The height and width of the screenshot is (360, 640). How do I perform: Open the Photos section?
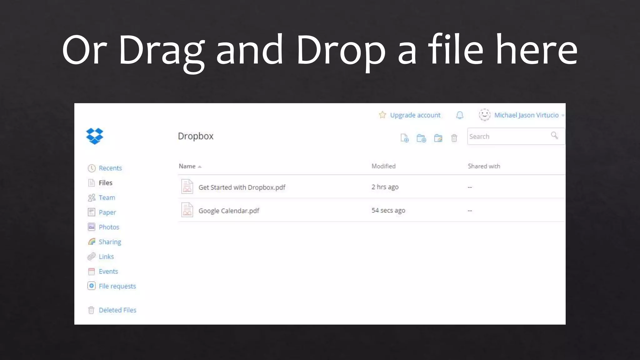[x=109, y=227]
